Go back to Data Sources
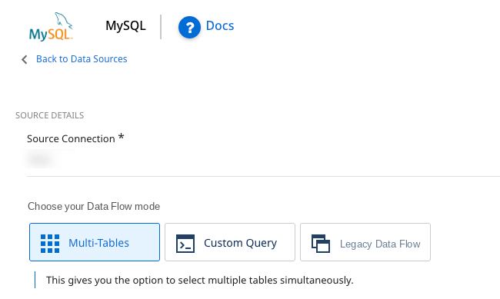 point(82,59)
